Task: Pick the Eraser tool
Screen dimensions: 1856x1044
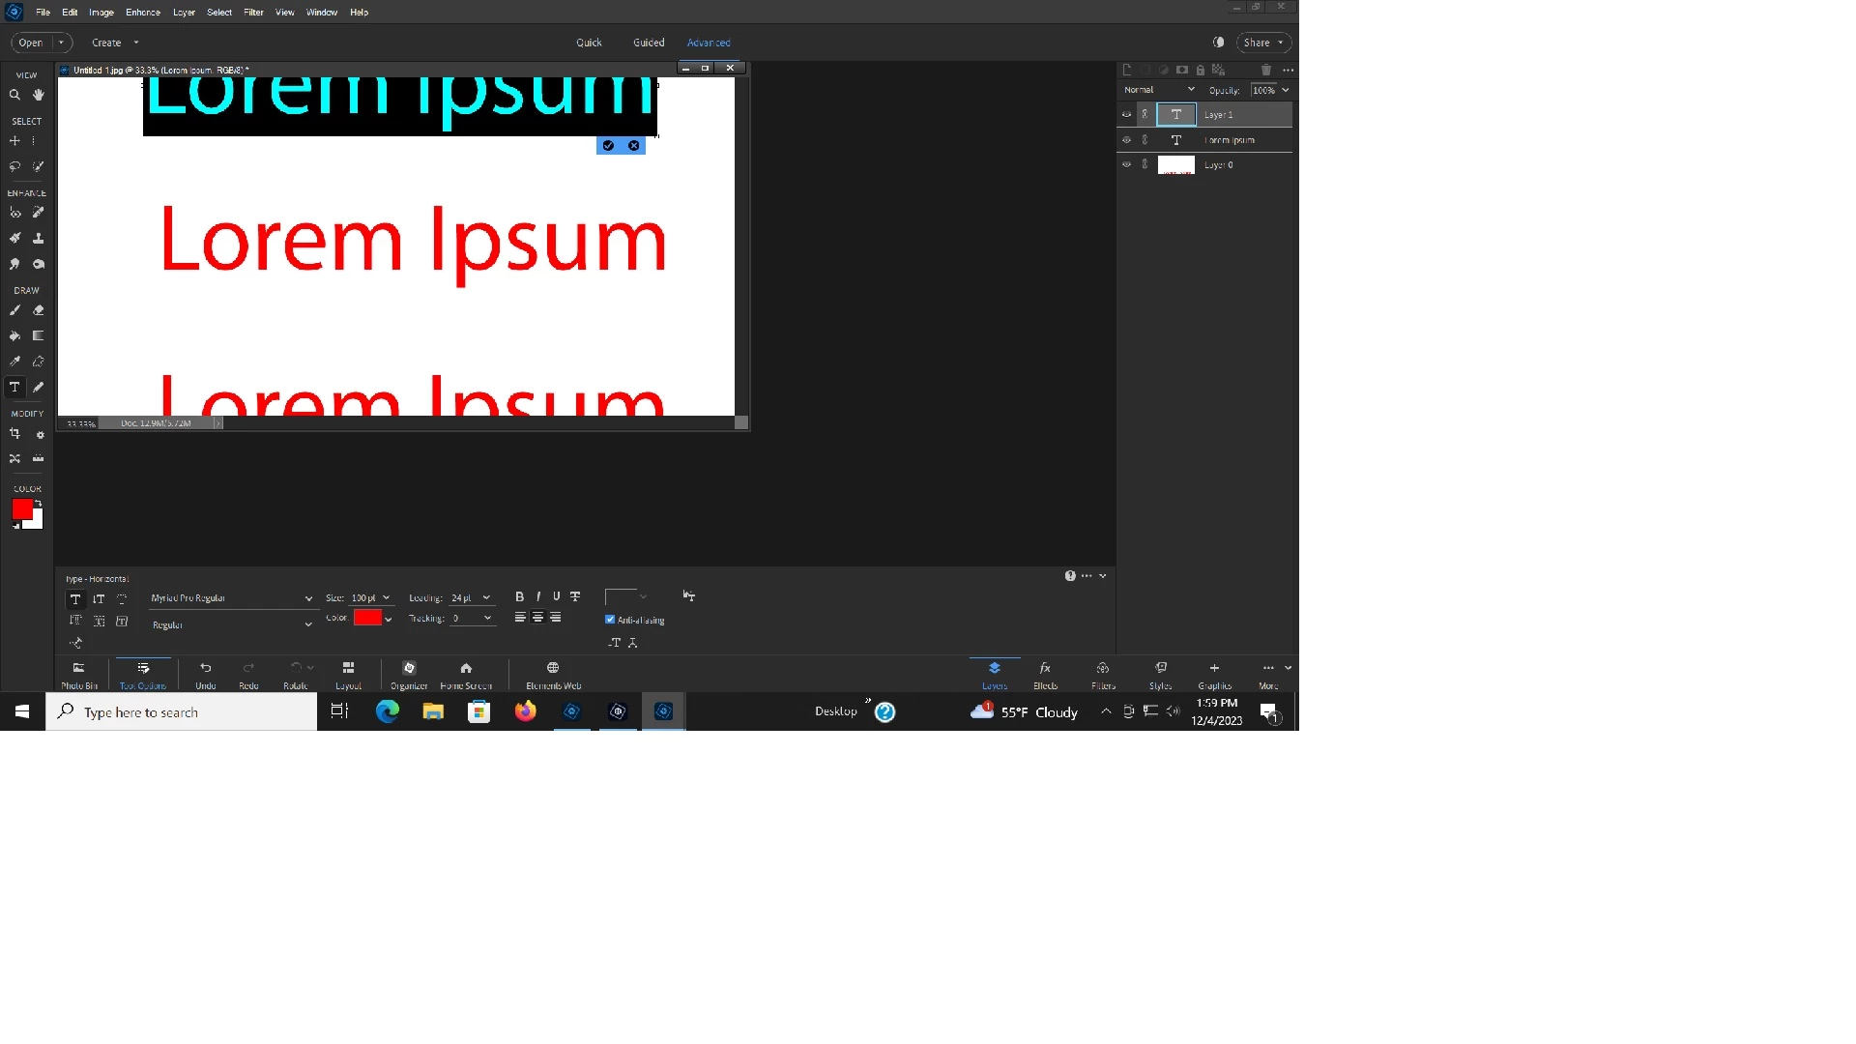Action: click(39, 311)
